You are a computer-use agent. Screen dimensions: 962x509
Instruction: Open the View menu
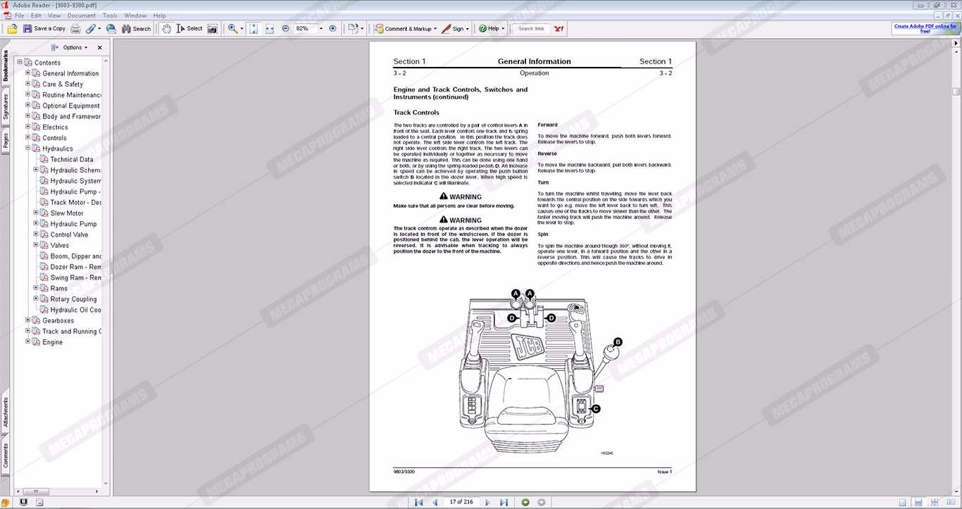(54, 15)
